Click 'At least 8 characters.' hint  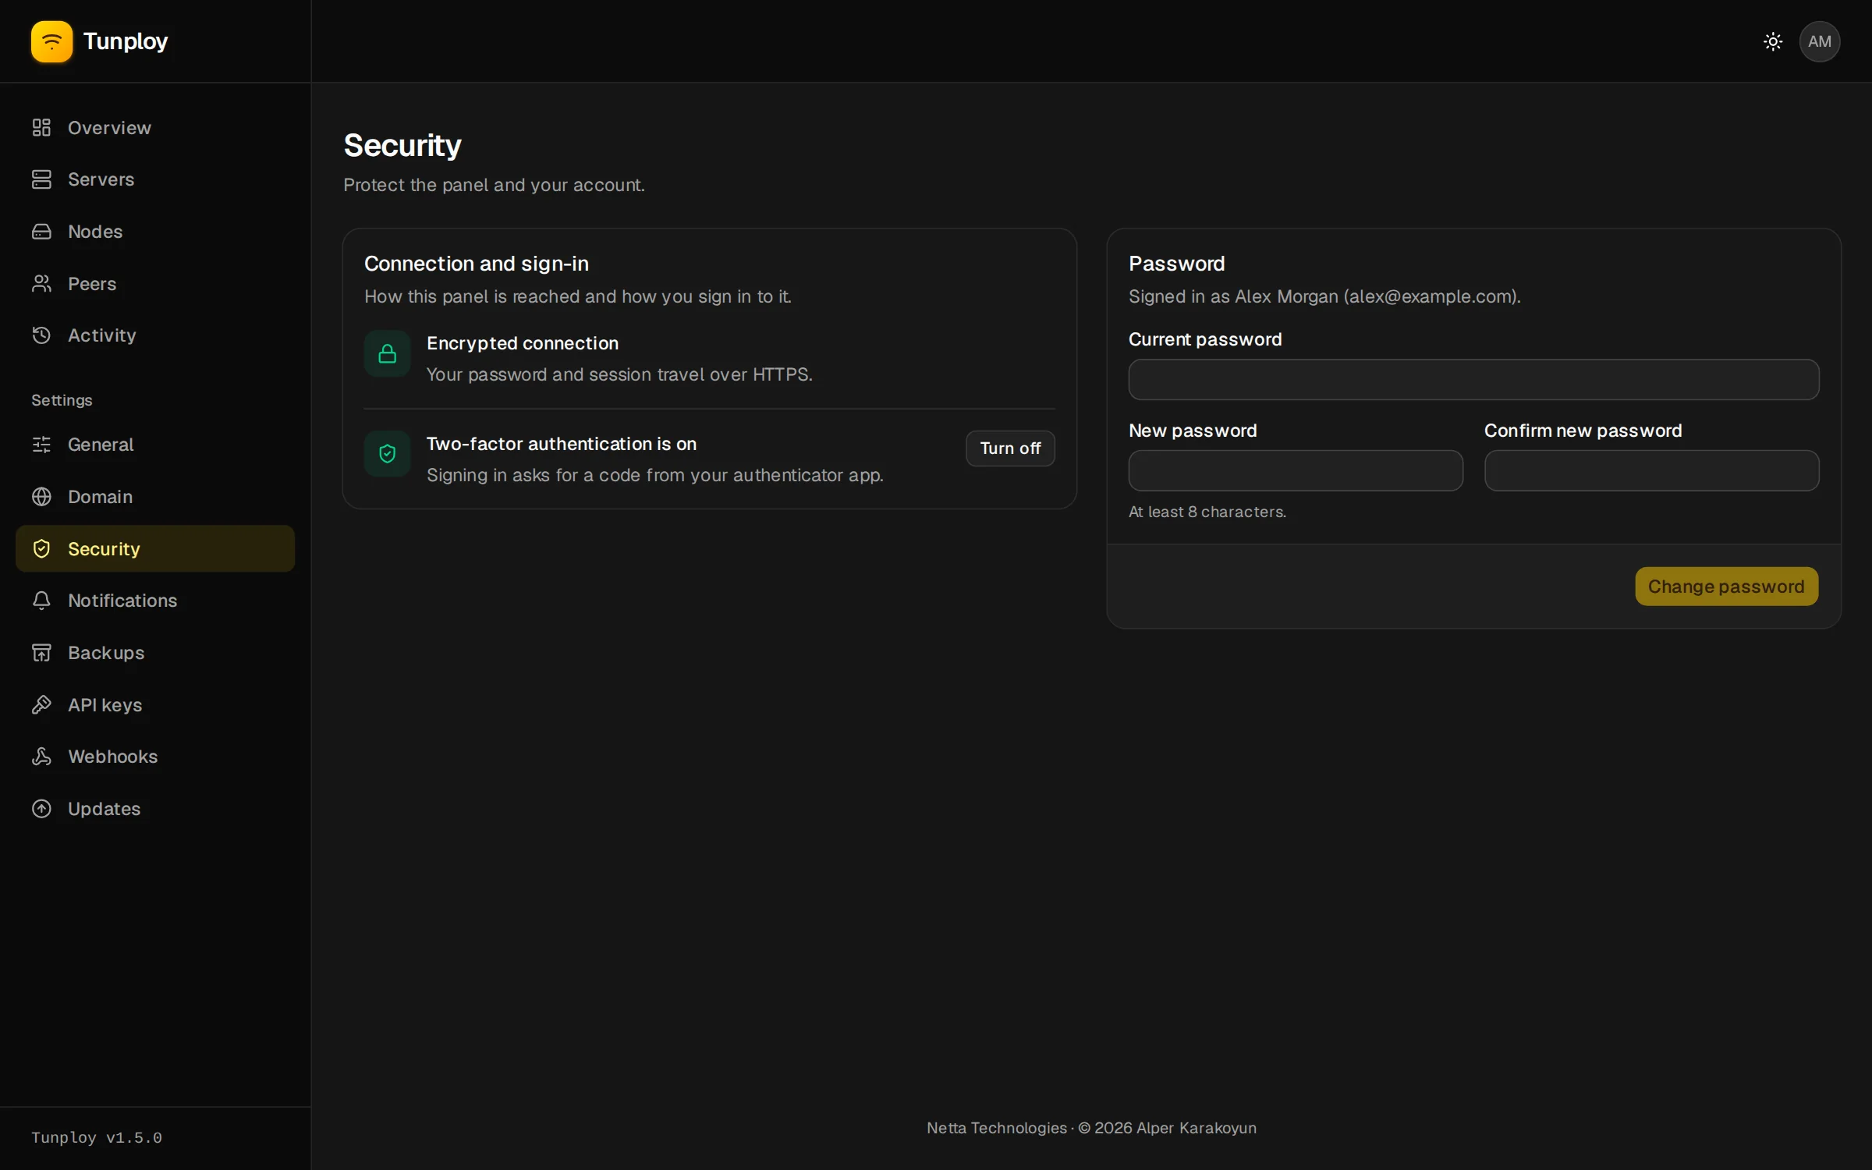coord(1207,512)
